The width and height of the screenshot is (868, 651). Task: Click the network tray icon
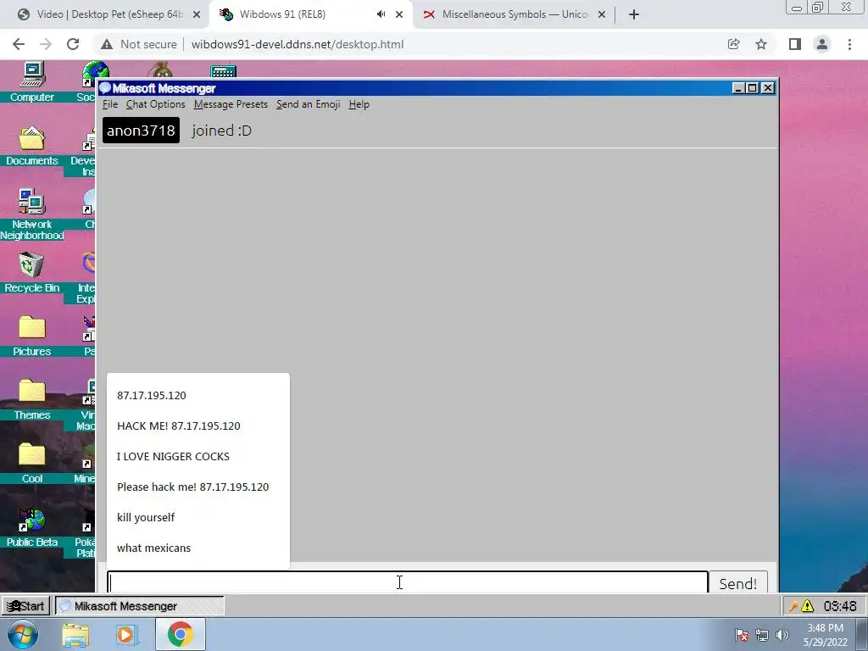(762, 635)
